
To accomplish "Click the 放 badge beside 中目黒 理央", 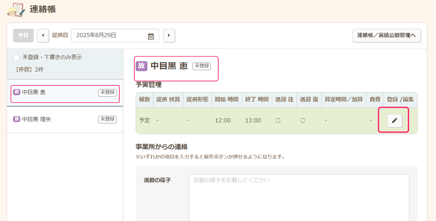I will pos(17,119).
